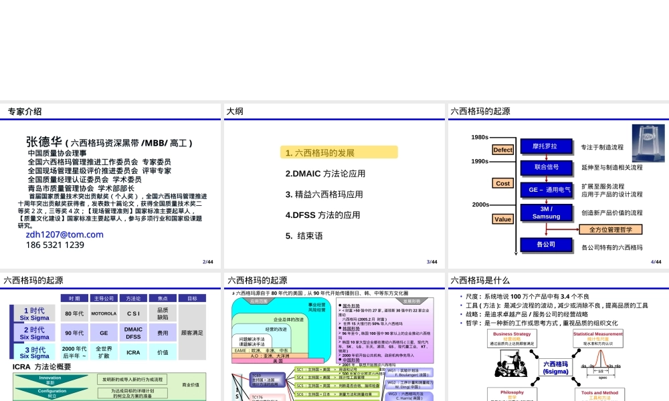Click page number 3/44
The image size is (669, 401).
pyautogui.click(x=432, y=261)
